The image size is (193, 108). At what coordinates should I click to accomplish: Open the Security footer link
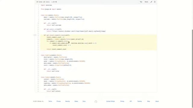click(68, 101)
